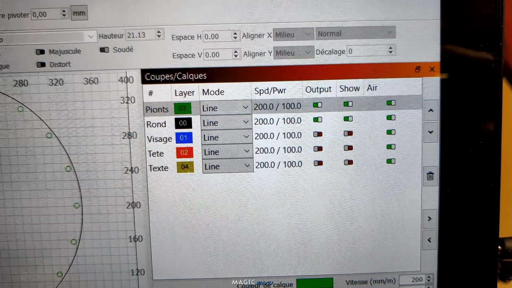Viewport: 512px width, 288px height.
Task: Enable the Majuscule switch
Action: (41, 52)
